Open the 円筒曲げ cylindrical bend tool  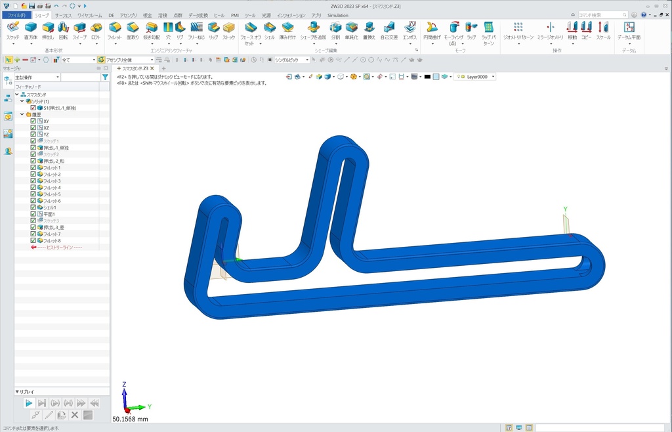click(x=432, y=31)
